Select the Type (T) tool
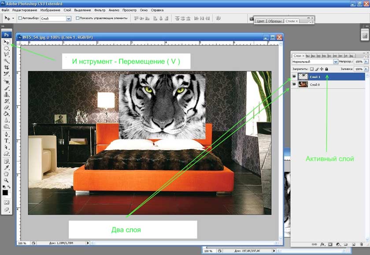Screen dimensions: 370x255 click(7, 141)
